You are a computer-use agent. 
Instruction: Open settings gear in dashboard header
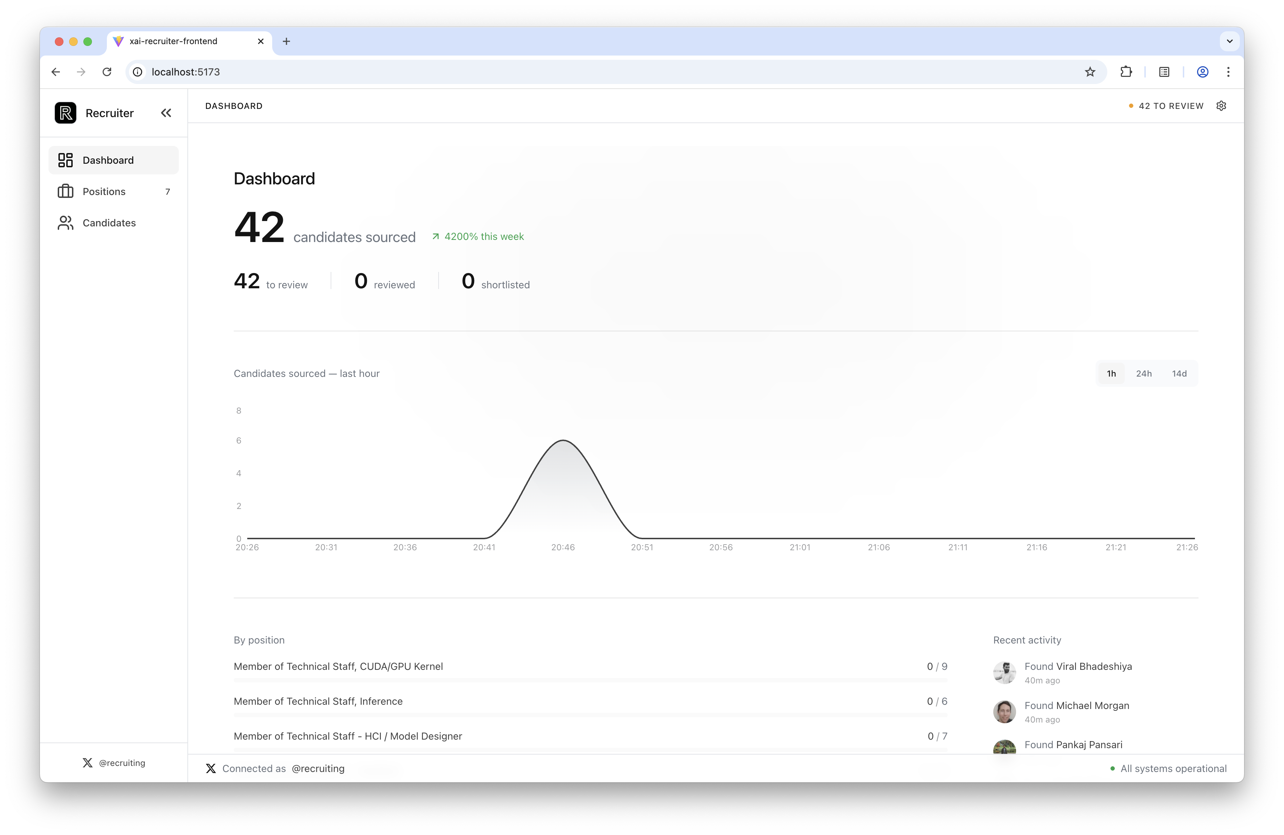[x=1221, y=106]
